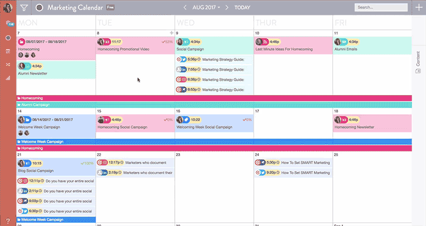Click the user avatar in sidebar

(8, 8)
